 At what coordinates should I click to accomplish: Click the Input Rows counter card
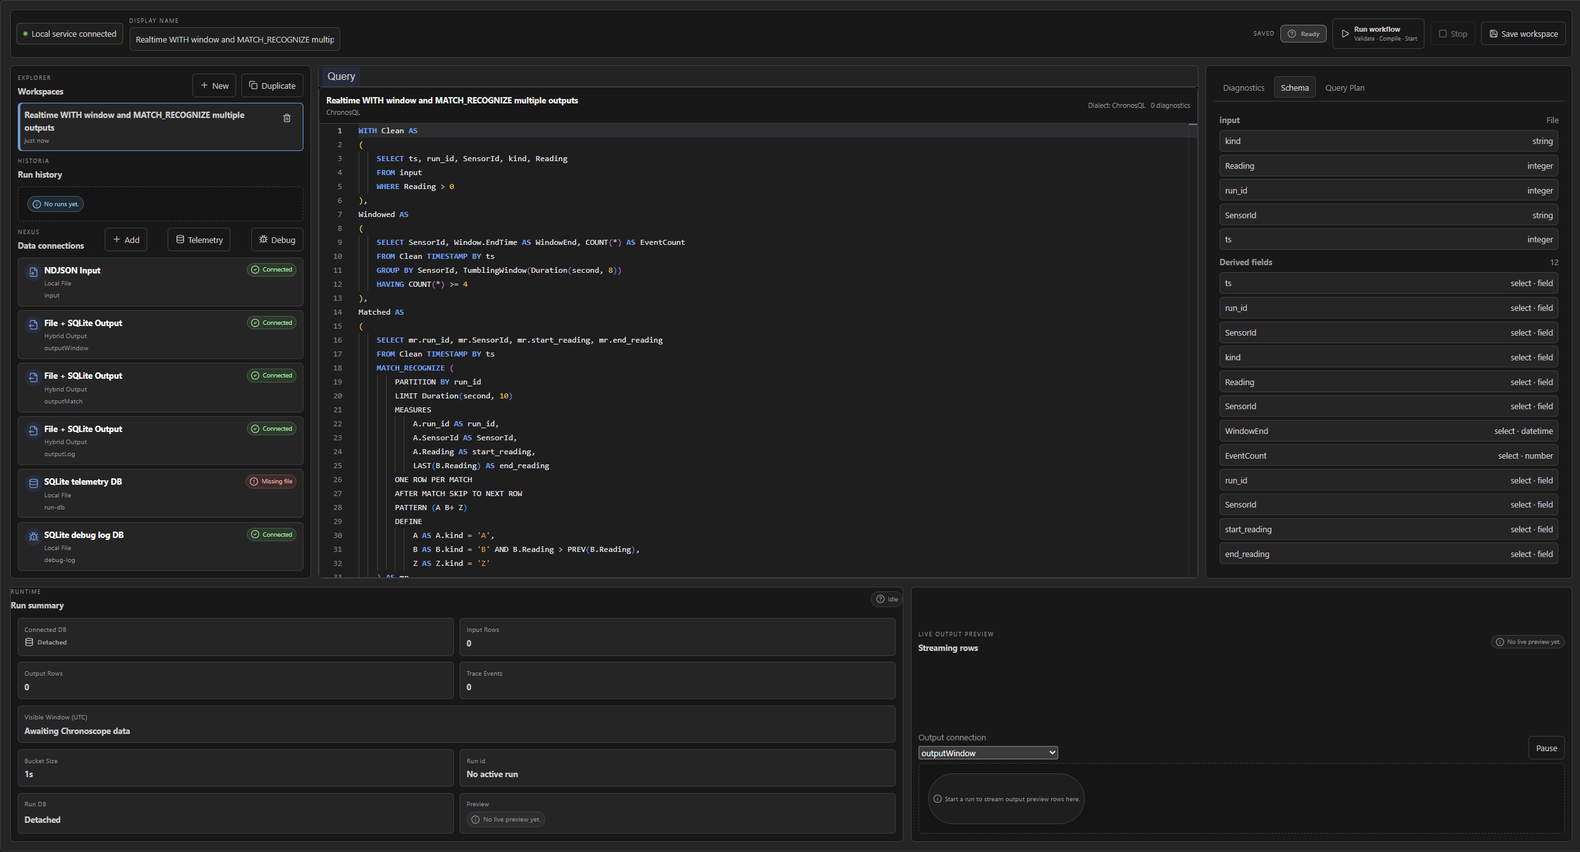677,637
